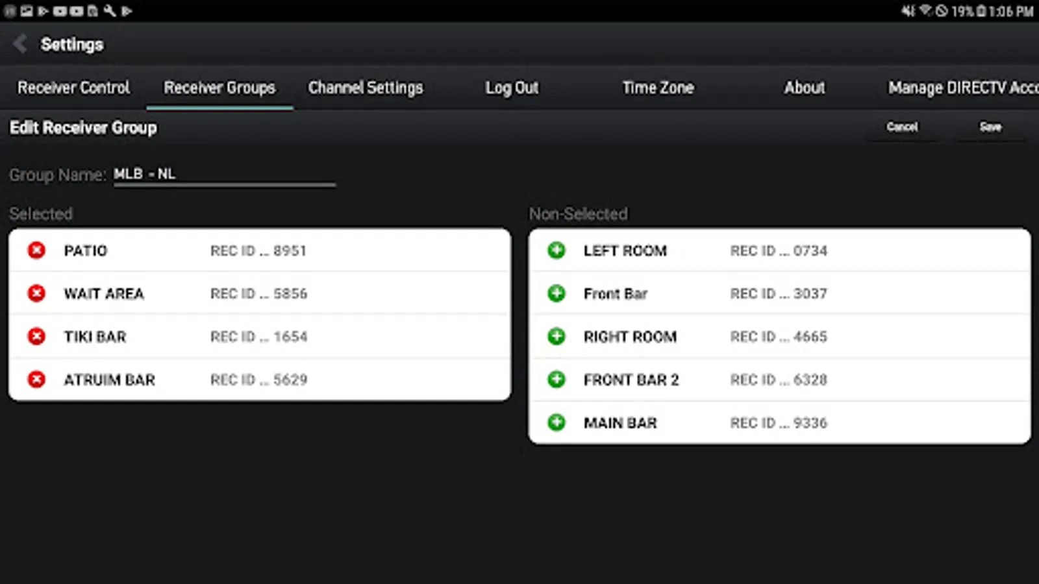Click REC ID ending 6328
Image resolution: width=1039 pixels, height=584 pixels.
pyautogui.click(x=779, y=380)
